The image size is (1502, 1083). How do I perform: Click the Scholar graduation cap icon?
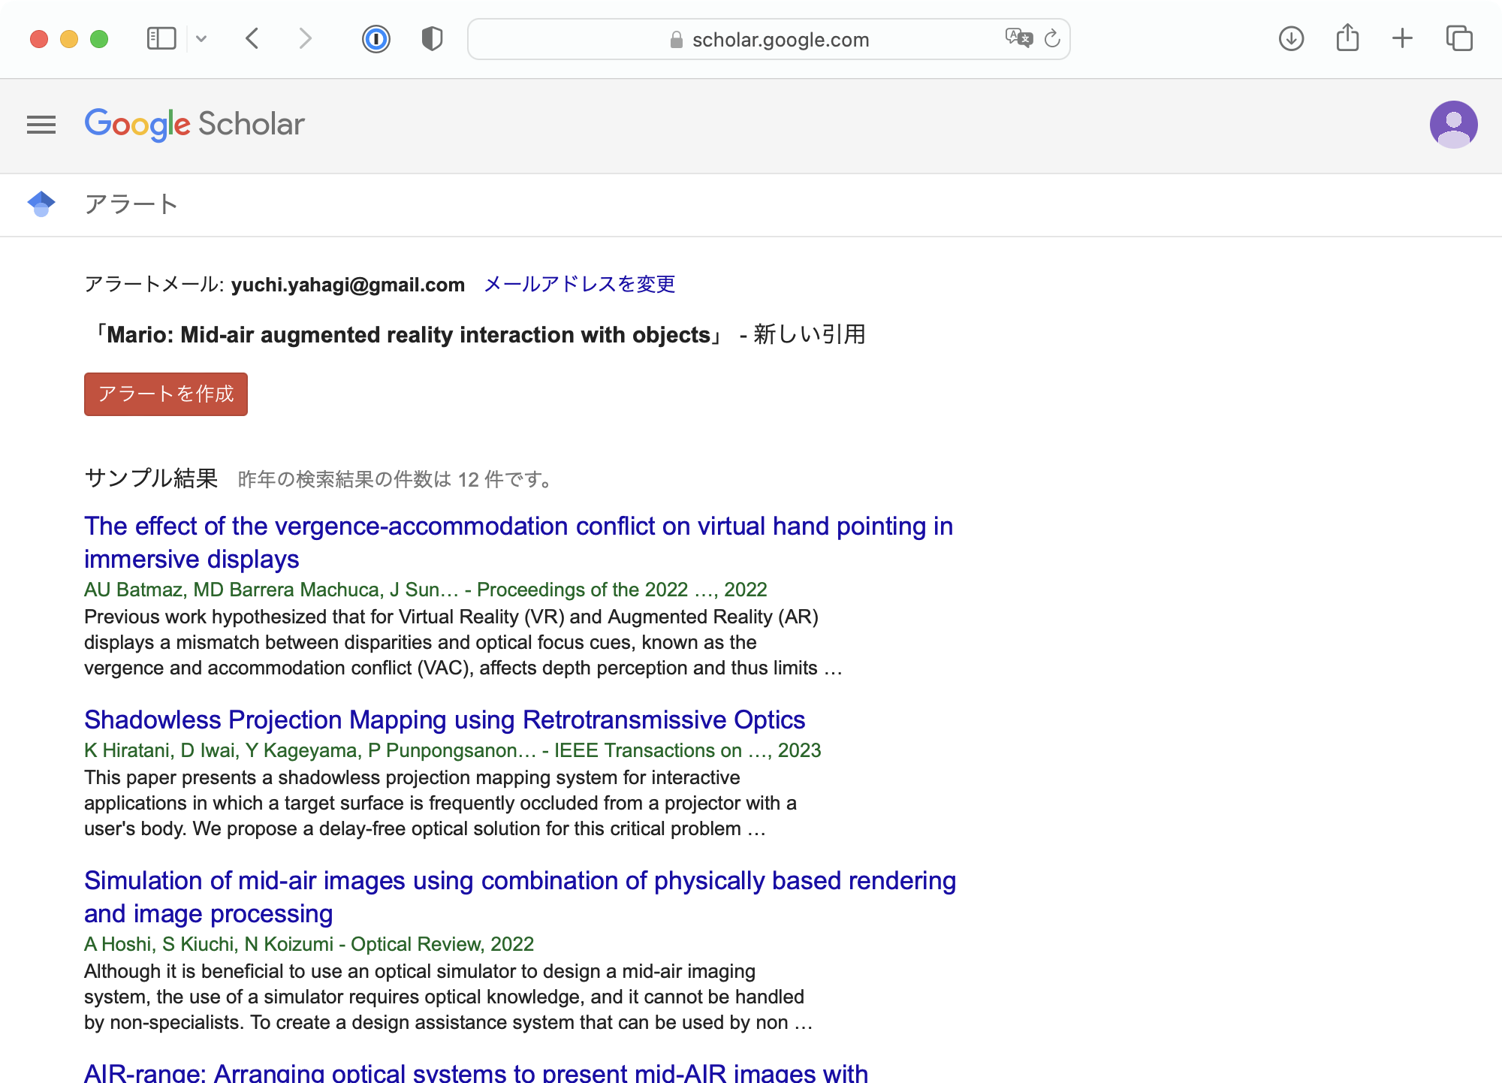click(41, 204)
